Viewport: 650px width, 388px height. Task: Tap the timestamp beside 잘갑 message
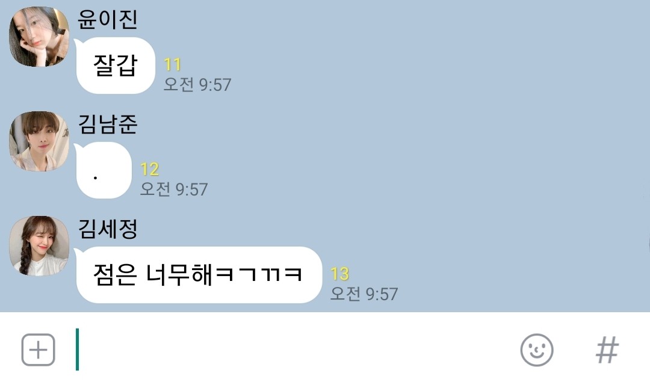(x=197, y=85)
